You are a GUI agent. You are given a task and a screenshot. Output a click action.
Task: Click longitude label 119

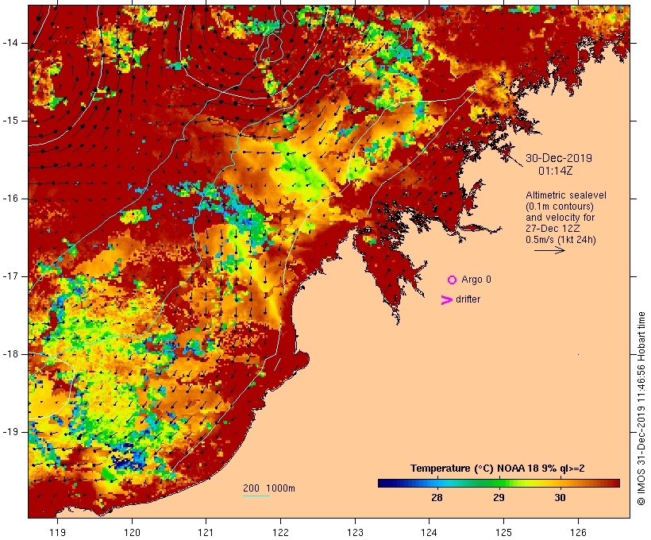click(57, 532)
